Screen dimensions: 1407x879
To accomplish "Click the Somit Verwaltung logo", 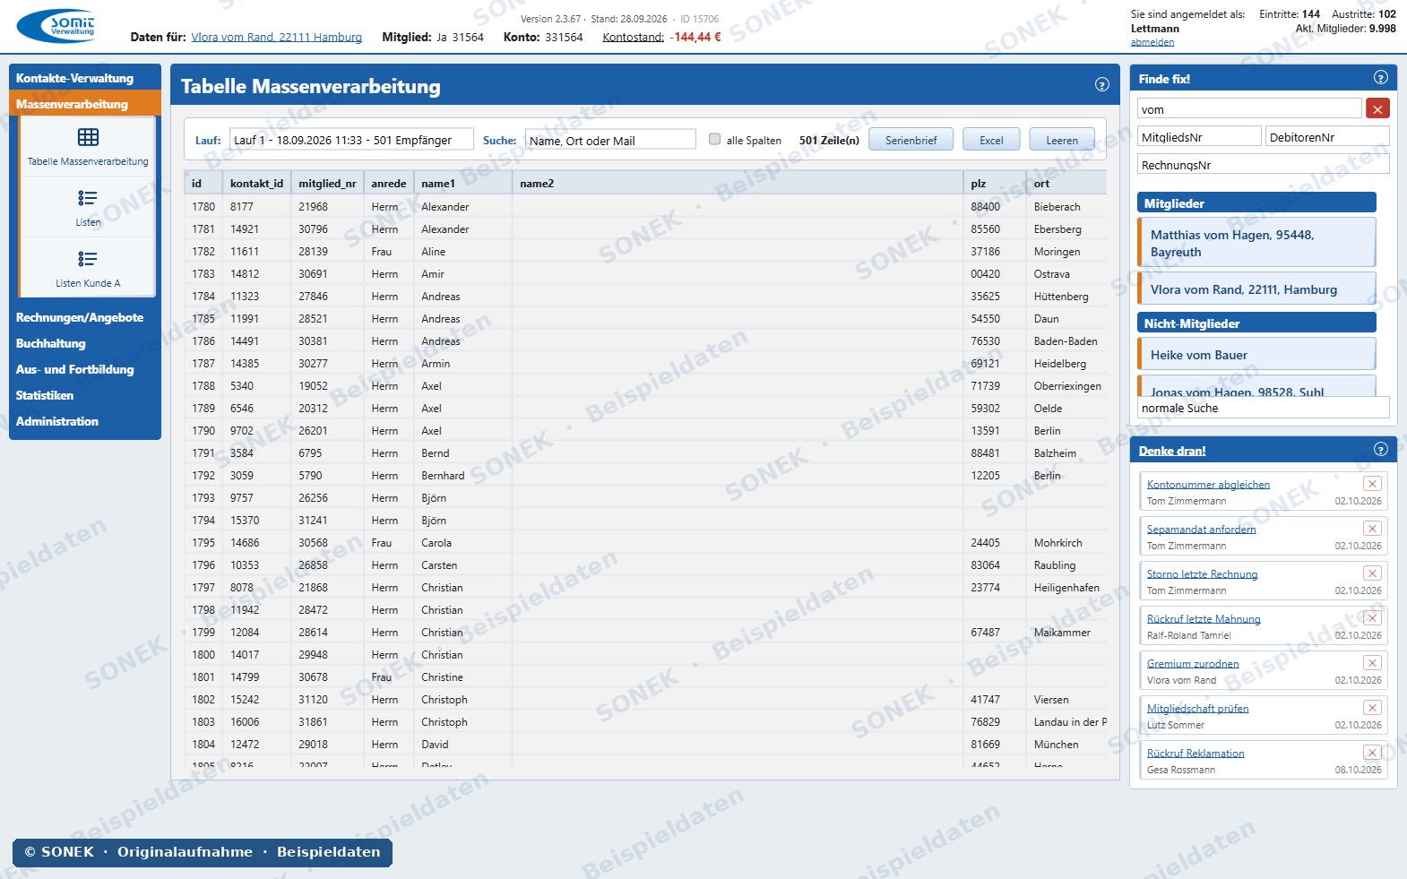I will coord(56,26).
